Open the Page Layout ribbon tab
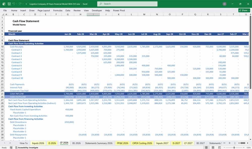The image size is (252, 149). 44,10
